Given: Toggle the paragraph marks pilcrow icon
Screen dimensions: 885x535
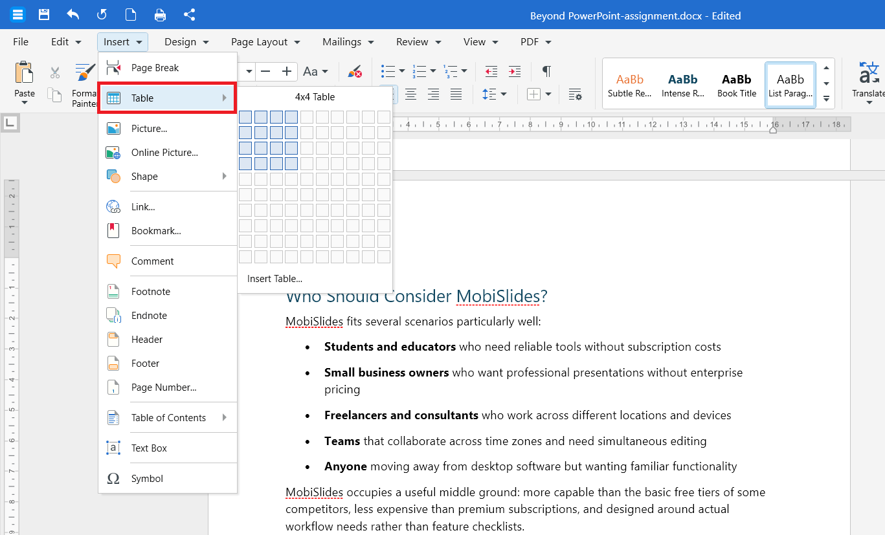Looking at the screenshot, I should coord(546,71).
